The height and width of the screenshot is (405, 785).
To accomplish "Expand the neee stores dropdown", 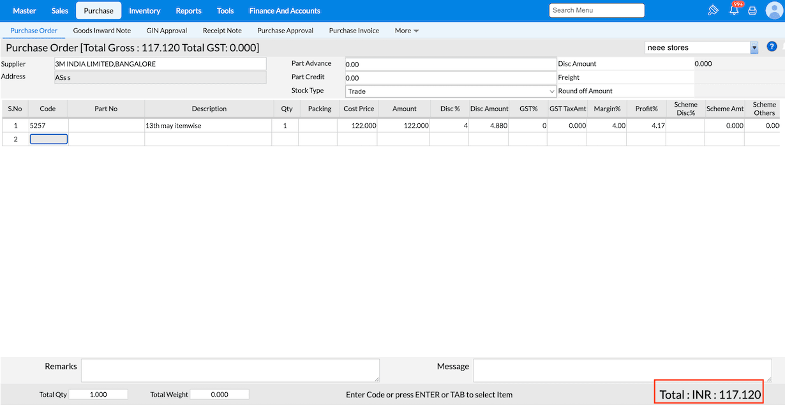I will pyautogui.click(x=754, y=47).
